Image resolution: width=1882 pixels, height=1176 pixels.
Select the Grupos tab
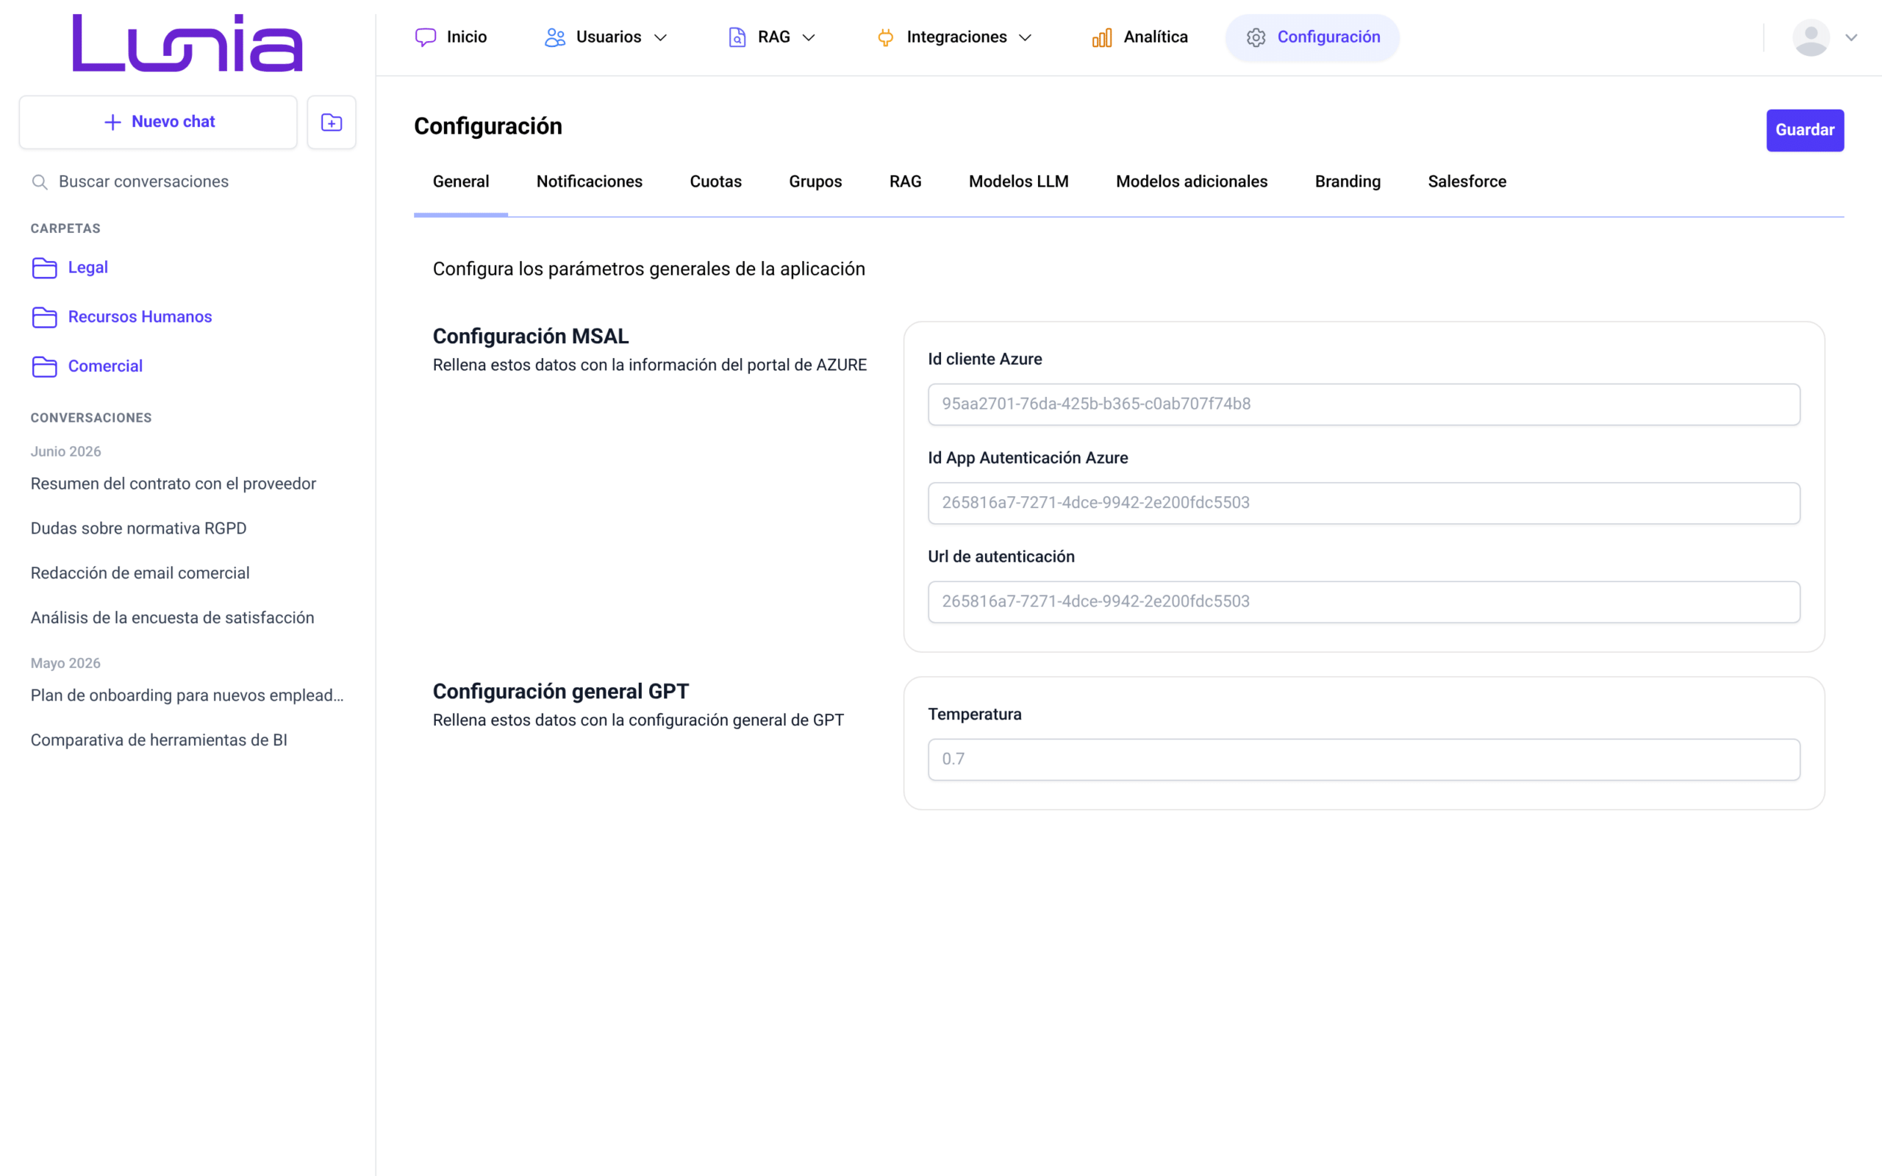(x=815, y=182)
